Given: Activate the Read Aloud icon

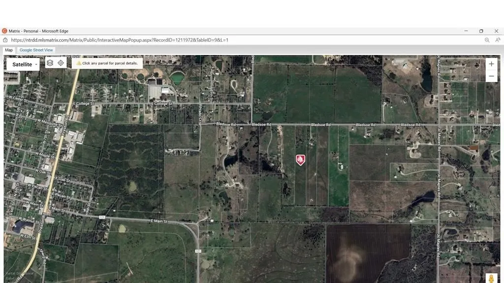Looking at the screenshot, I should coord(498,40).
